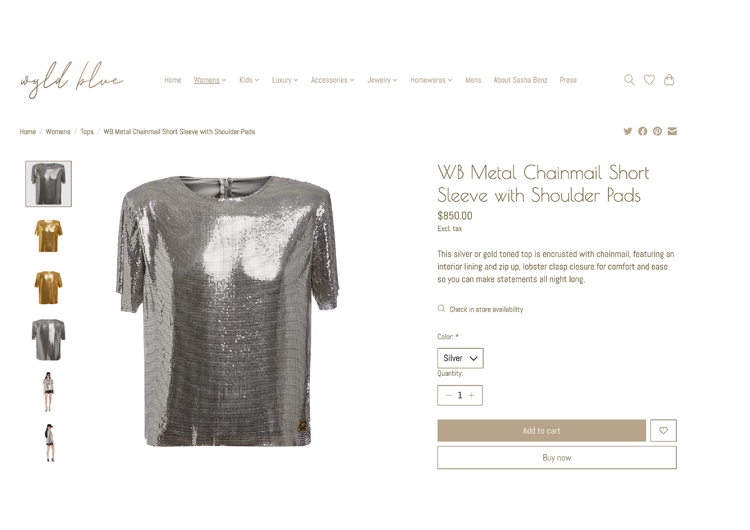Share product on Facebook
Viewport: 750px width, 530px height.
[643, 131]
